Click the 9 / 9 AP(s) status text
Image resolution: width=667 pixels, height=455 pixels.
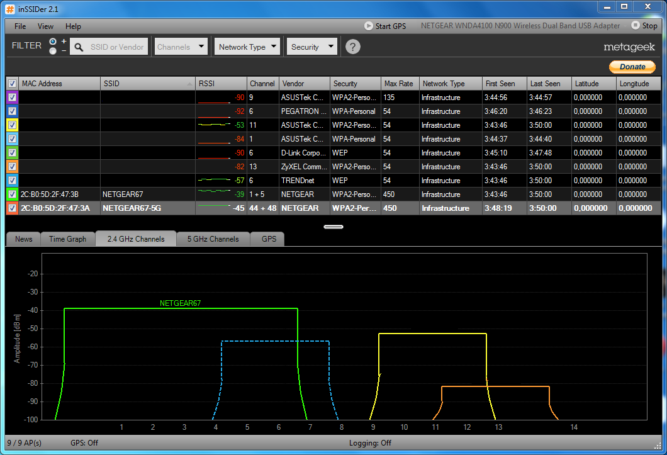pos(25,443)
